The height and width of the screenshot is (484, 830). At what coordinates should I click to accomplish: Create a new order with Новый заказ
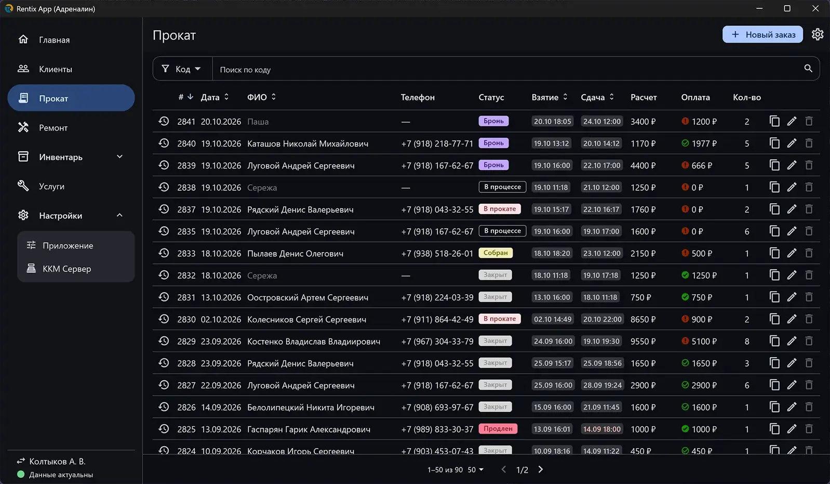click(762, 34)
